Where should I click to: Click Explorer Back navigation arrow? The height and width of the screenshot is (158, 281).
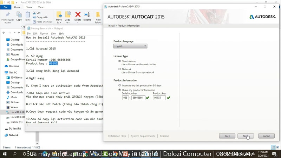point(4,33)
